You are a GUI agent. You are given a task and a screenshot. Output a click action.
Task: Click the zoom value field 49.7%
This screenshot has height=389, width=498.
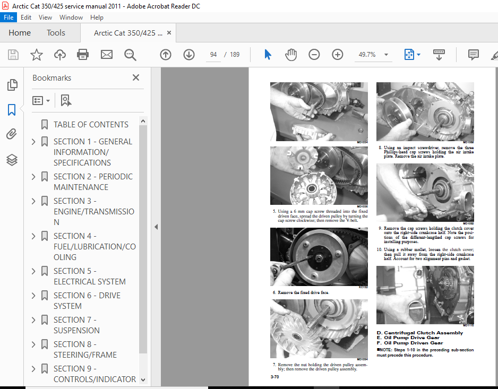pos(367,55)
